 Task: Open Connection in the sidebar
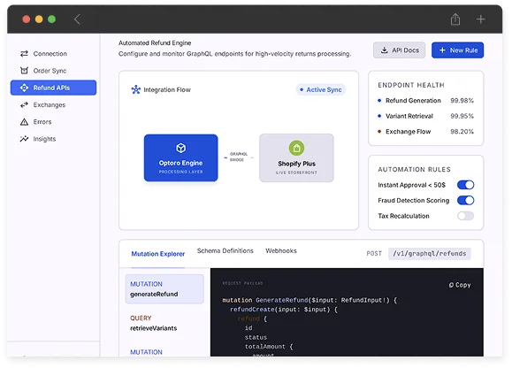point(53,54)
